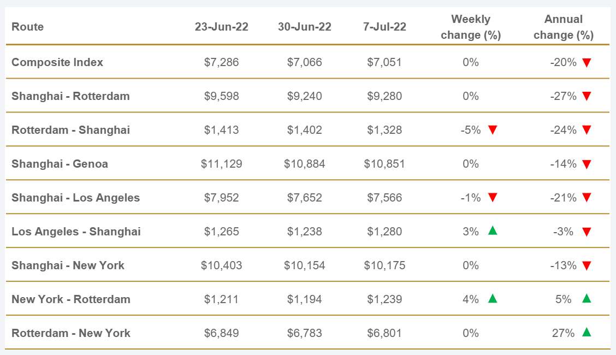Click the green weekly arrow for Los Angeles - Shanghai
The height and width of the screenshot is (355, 616).
(x=493, y=231)
